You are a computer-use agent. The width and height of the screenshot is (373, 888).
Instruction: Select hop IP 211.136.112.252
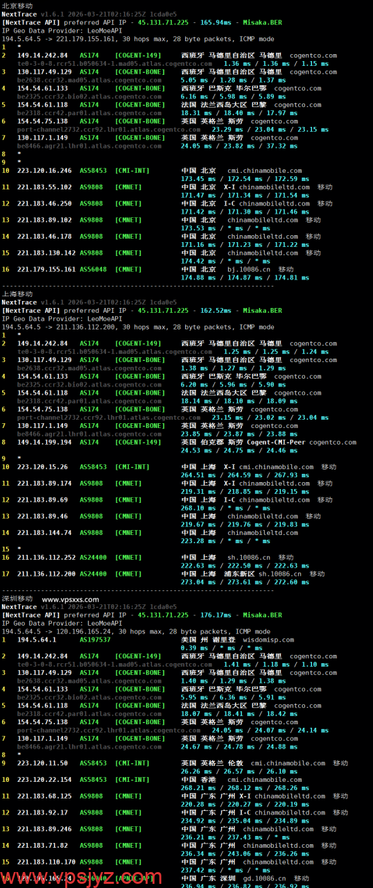point(46,557)
